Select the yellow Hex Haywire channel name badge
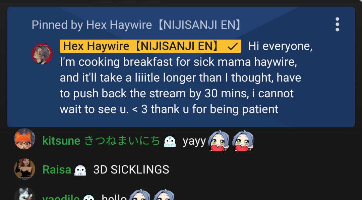This screenshot has width=362, height=200. (x=150, y=46)
